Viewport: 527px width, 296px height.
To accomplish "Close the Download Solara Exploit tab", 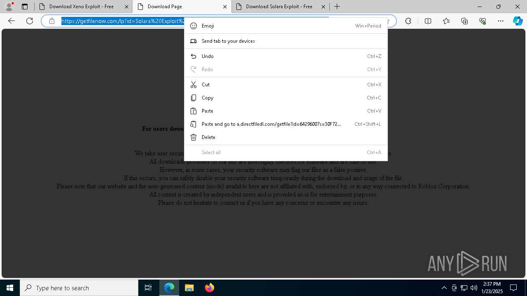I will [323, 7].
